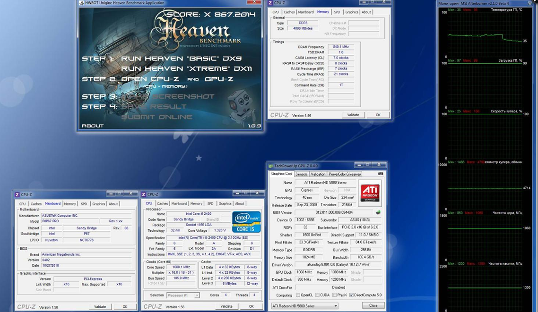This screenshot has height=312, width=538.
Task: Open the ATI Radeon HD 5800 Series dropdown
Action: (x=304, y=306)
